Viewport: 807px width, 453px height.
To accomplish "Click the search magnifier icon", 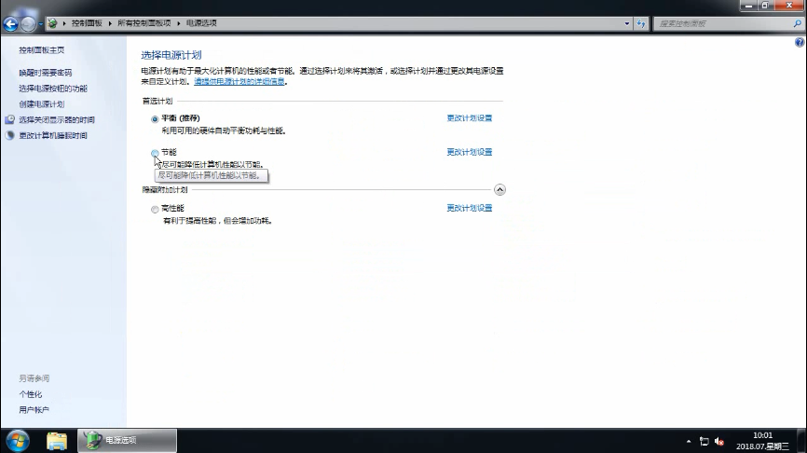I will [x=798, y=23].
